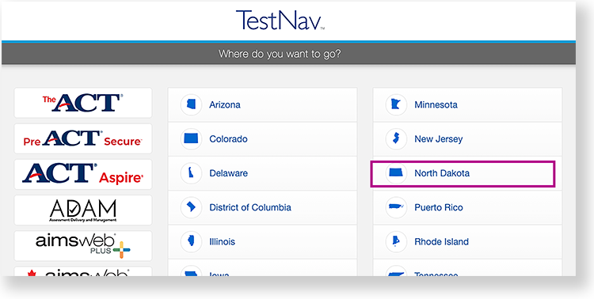Click the North Dakota state shape icon
Image resolution: width=594 pixels, height=299 pixels.
(396, 173)
